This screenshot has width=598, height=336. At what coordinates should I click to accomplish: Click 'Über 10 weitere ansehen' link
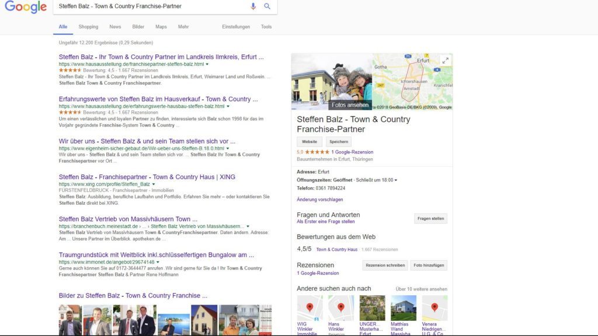coord(421,289)
